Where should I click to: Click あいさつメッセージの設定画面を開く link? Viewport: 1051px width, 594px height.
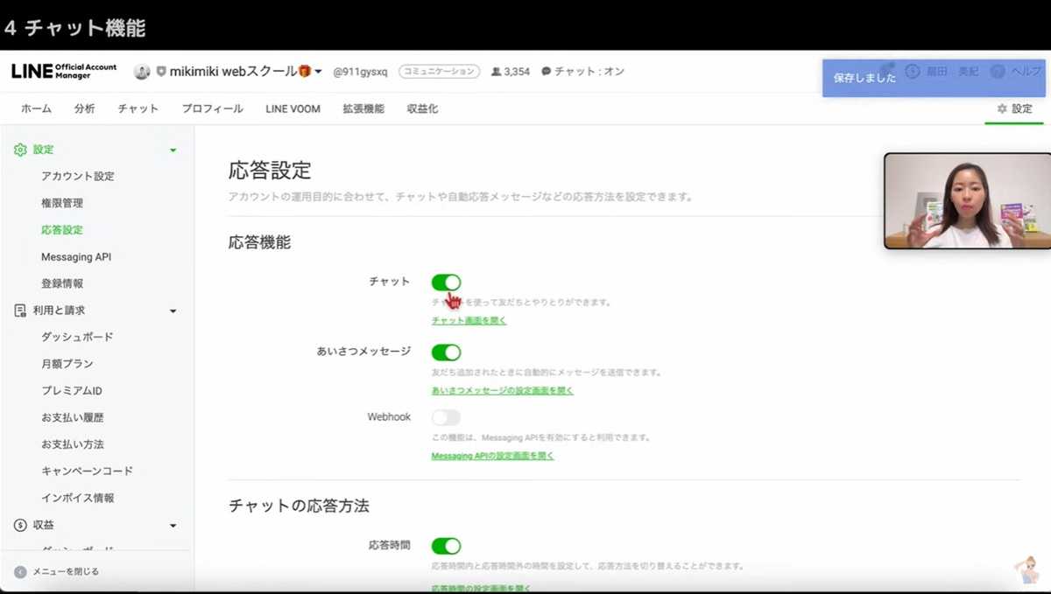(502, 390)
